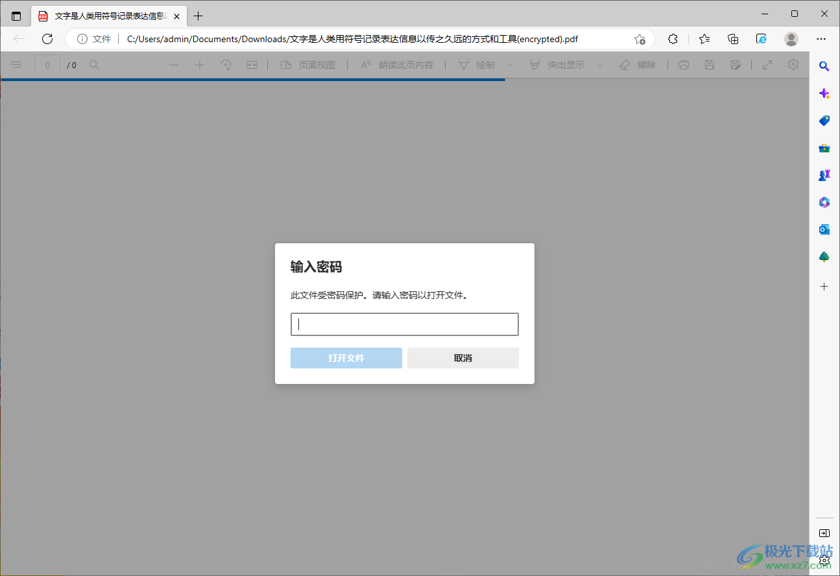Open PDF find search
This screenshot has width=840, height=576.
tap(94, 65)
